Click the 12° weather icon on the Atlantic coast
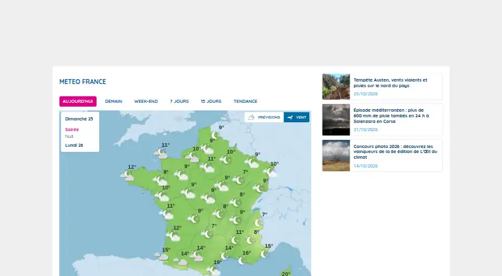 tap(173, 236)
